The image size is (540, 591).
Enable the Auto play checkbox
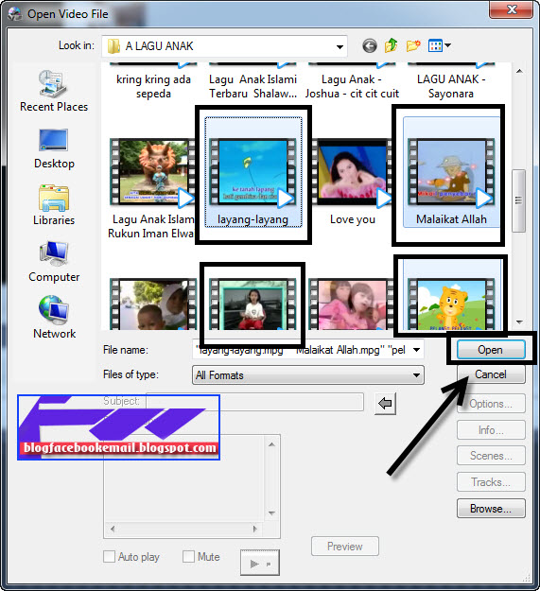point(109,557)
